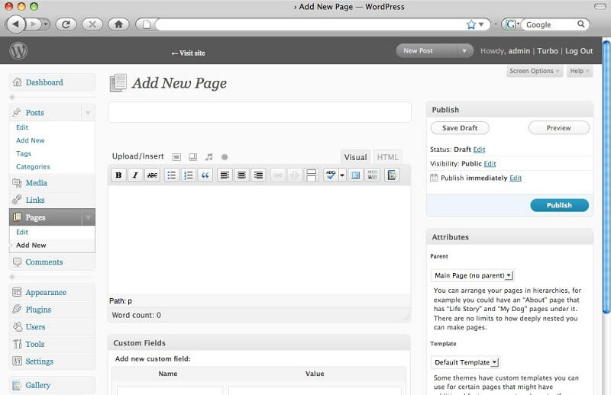Go to browser home page
This screenshot has height=395, width=611.
[x=118, y=24]
